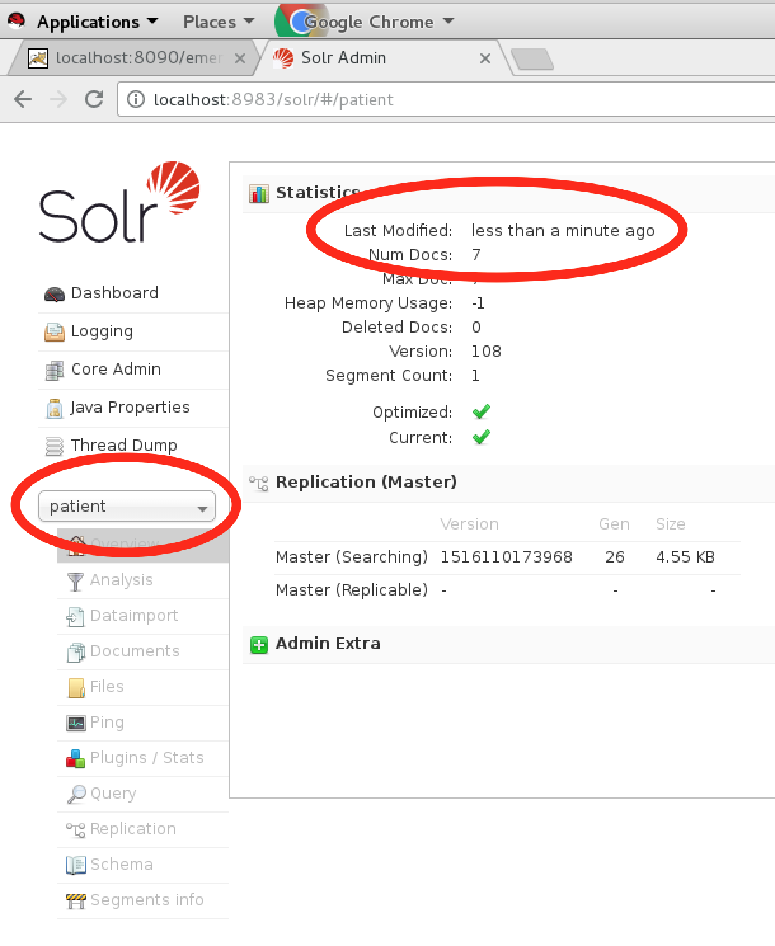
Task: Click the site info icon in address bar
Action: 135,100
